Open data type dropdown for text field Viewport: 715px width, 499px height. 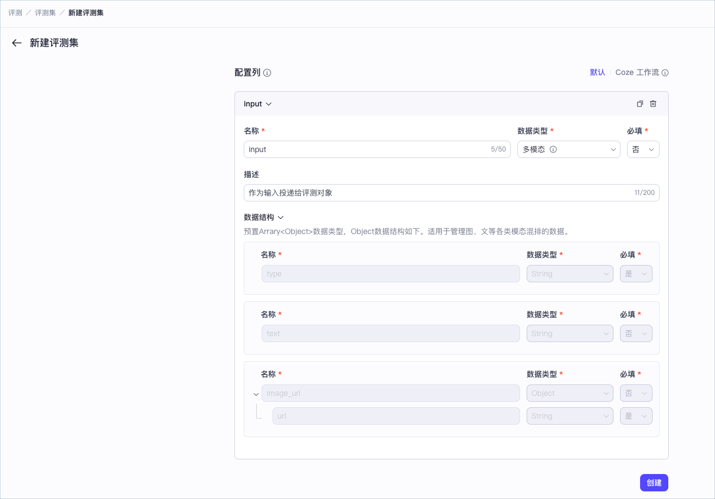[570, 333]
